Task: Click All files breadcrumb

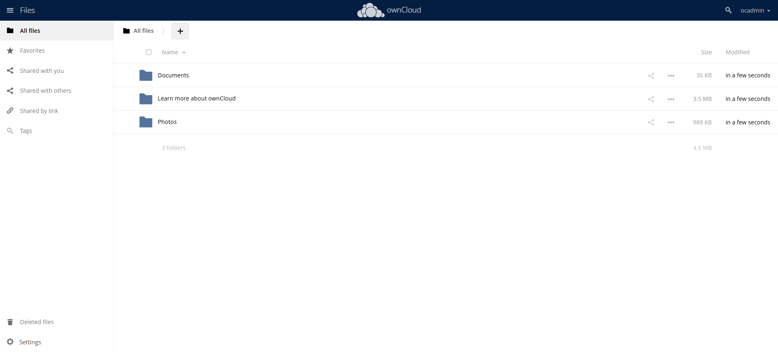Action: point(139,31)
